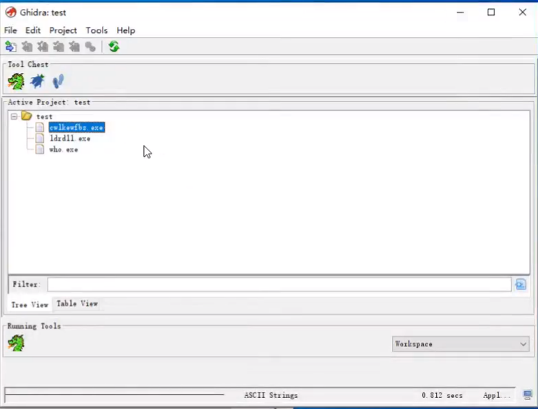Click the second grayed version control icon

[x=27, y=47]
